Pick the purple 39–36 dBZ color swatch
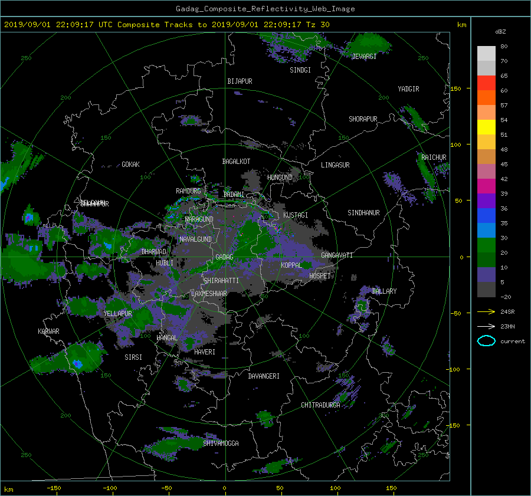 [x=486, y=201]
